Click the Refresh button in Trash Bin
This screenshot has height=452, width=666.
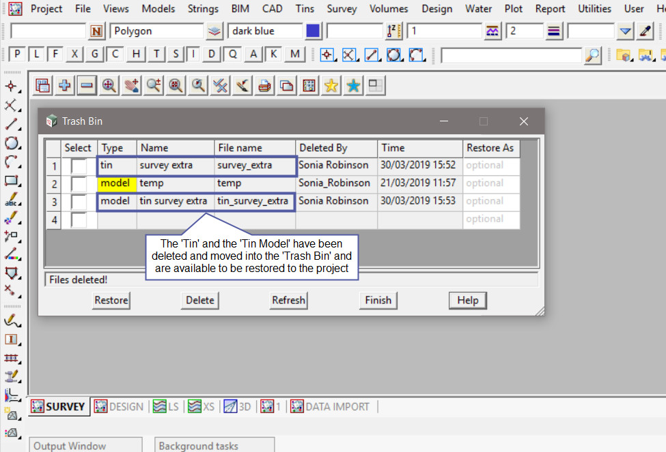pos(288,300)
